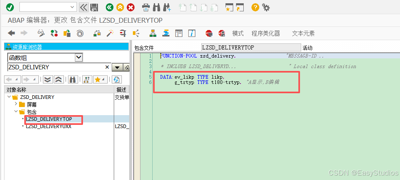Click Create New Session icon
400x180 pixels.
pos(229,7)
